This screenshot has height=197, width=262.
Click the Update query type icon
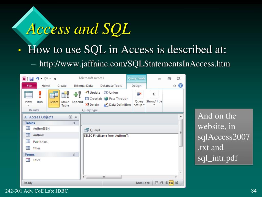[87, 93]
